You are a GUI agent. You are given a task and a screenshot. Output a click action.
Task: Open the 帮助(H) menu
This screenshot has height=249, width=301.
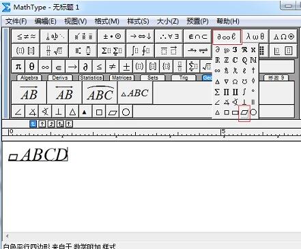pos(227,21)
